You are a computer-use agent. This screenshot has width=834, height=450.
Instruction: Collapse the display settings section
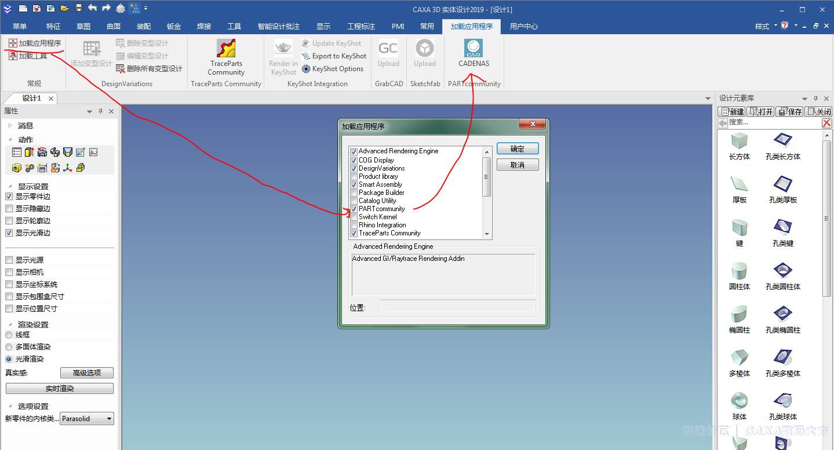[x=10, y=186]
